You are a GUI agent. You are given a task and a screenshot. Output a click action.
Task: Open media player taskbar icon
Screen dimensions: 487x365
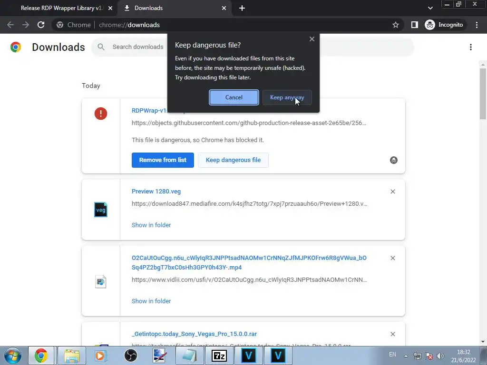[100, 355]
